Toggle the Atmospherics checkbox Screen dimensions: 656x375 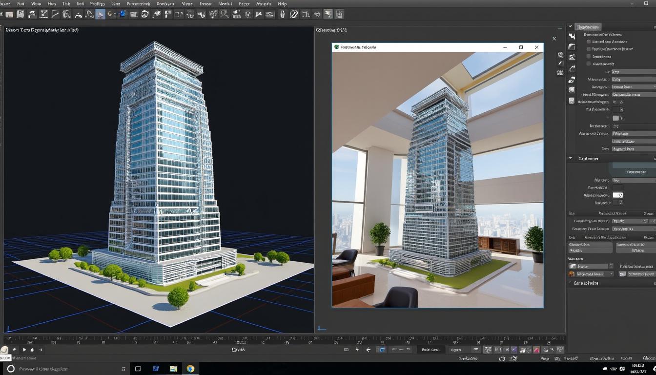[588, 57]
